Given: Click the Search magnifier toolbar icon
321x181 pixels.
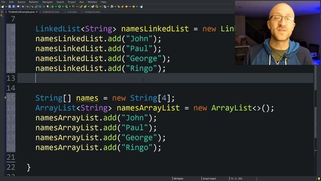Looking at the screenshot, I should coord(97,7).
